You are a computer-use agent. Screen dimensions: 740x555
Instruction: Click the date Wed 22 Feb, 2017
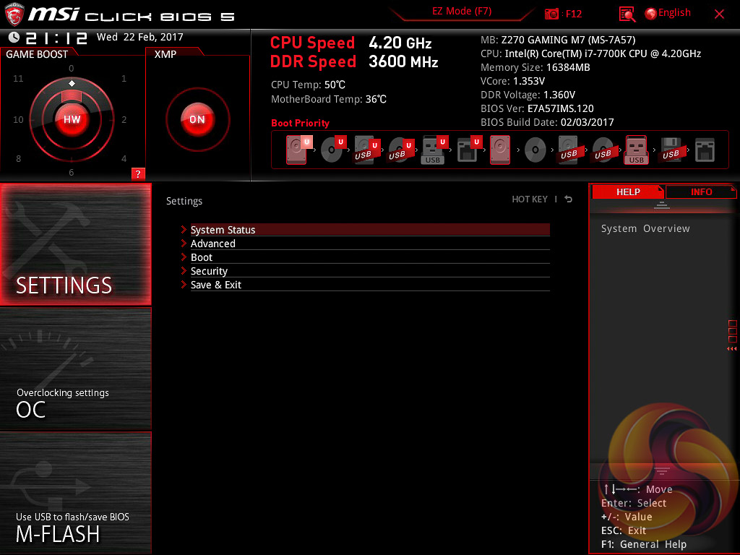tap(139, 37)
